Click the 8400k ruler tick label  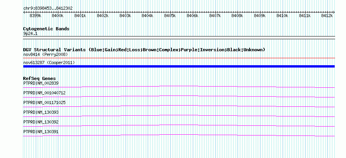pyautogui.click(x=58, y=16)
